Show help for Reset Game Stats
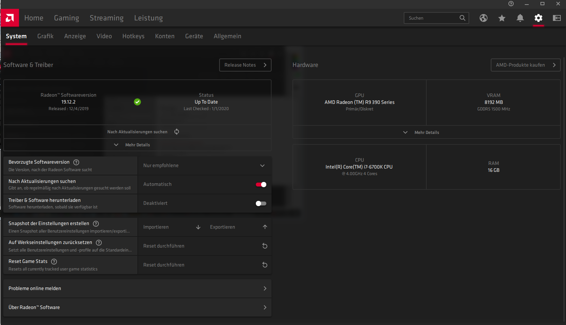Image resolution: width=566 pixels, height=325 pixels. (54, 262)
